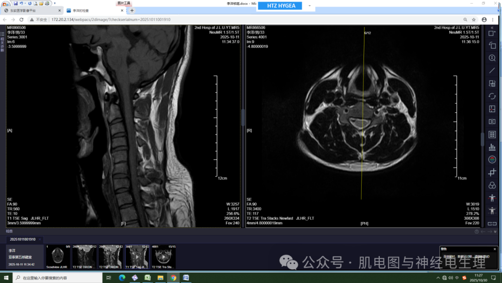Expand the toolbar with double chevron
Screen dimensions: 502x283
coord(492,28)
